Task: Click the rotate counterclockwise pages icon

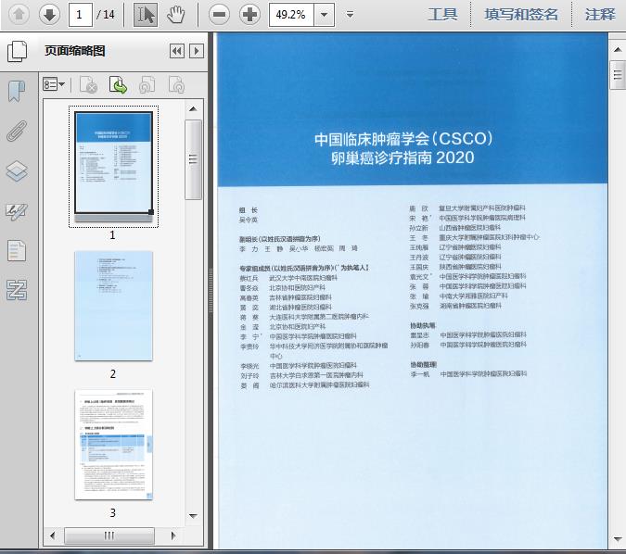Action: coord(147,84)
